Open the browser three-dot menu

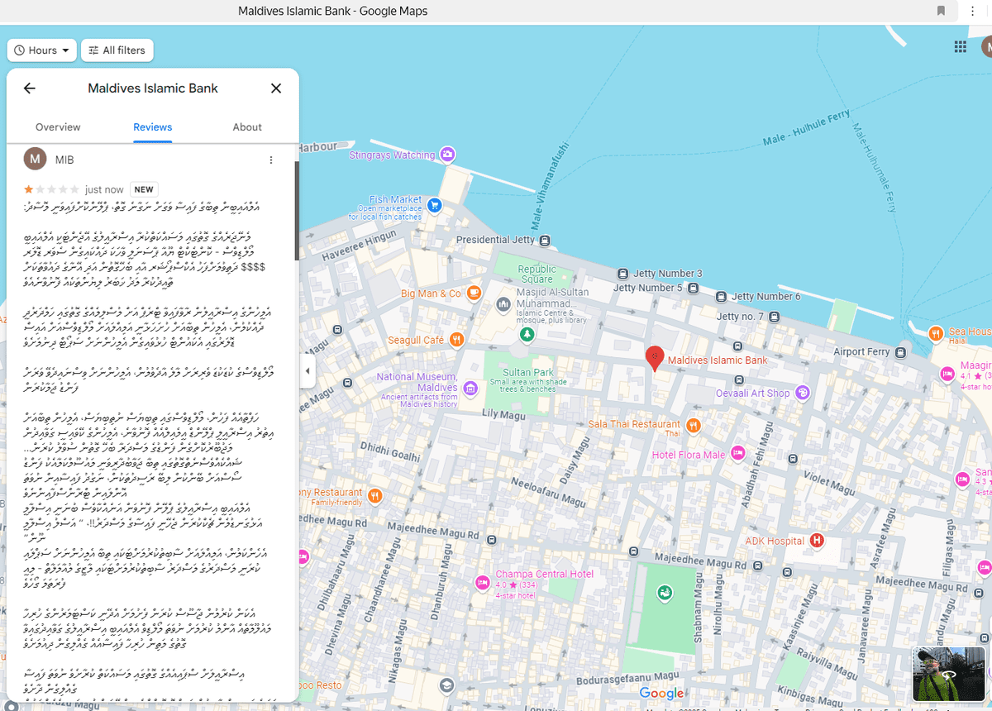pos(973,11)
